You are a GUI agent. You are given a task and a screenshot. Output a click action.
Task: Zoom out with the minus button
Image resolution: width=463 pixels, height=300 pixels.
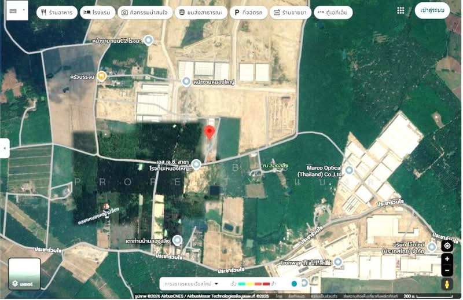pos(447,270)
